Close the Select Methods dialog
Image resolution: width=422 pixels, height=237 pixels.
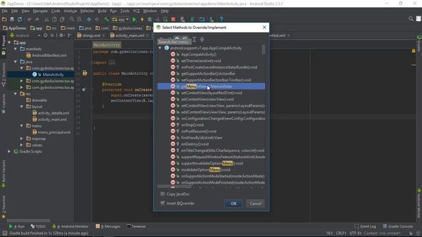[x=264, y=27]
